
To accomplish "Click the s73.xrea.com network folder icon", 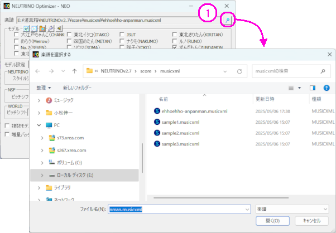I will pyautogui.click(x=52, y=138).
